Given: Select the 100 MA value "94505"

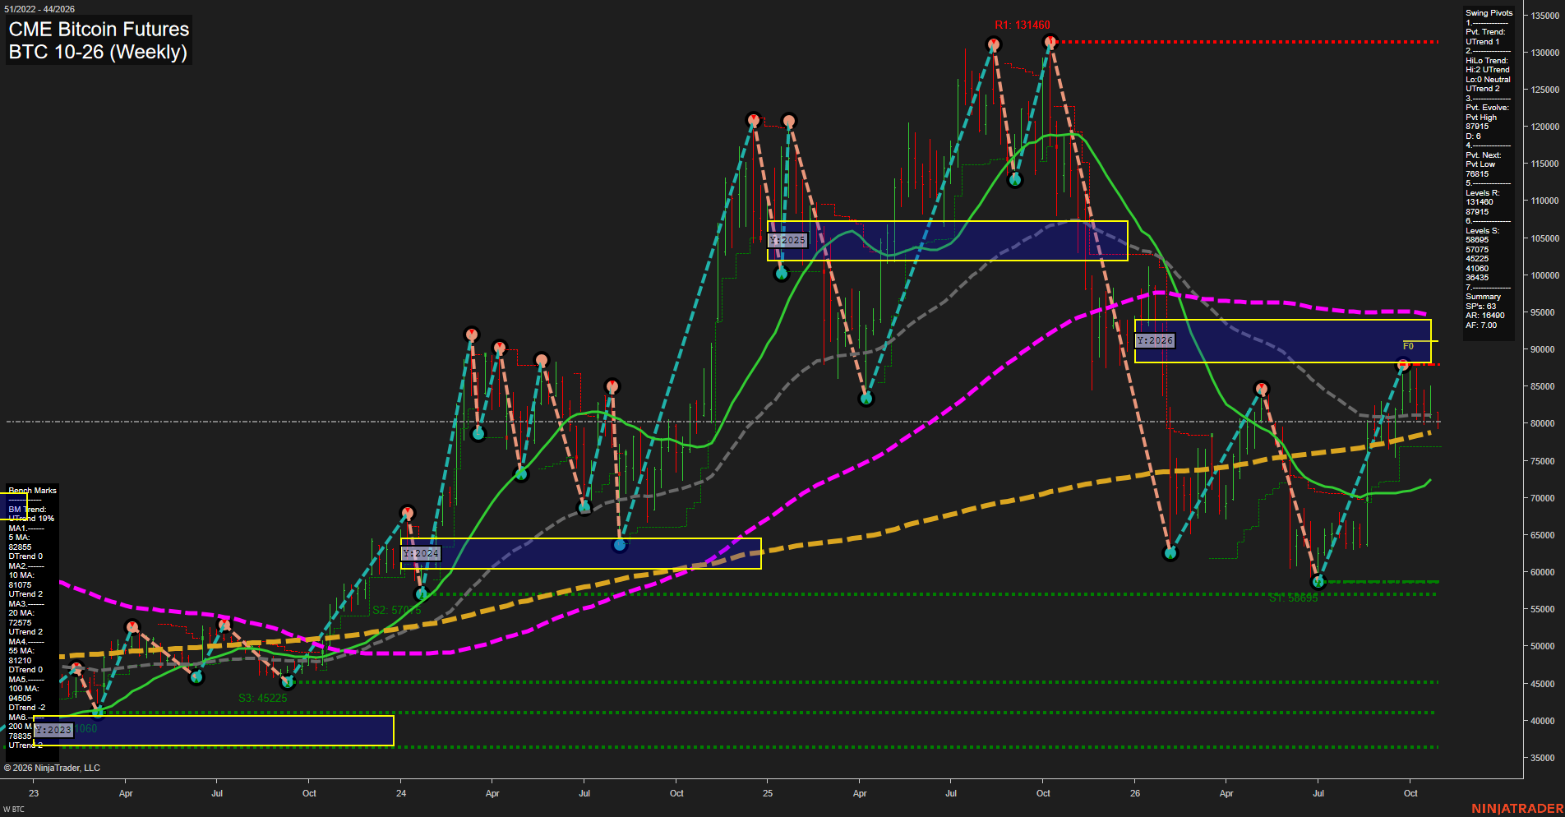Looking at the screenshot, I should pos(20,699).
